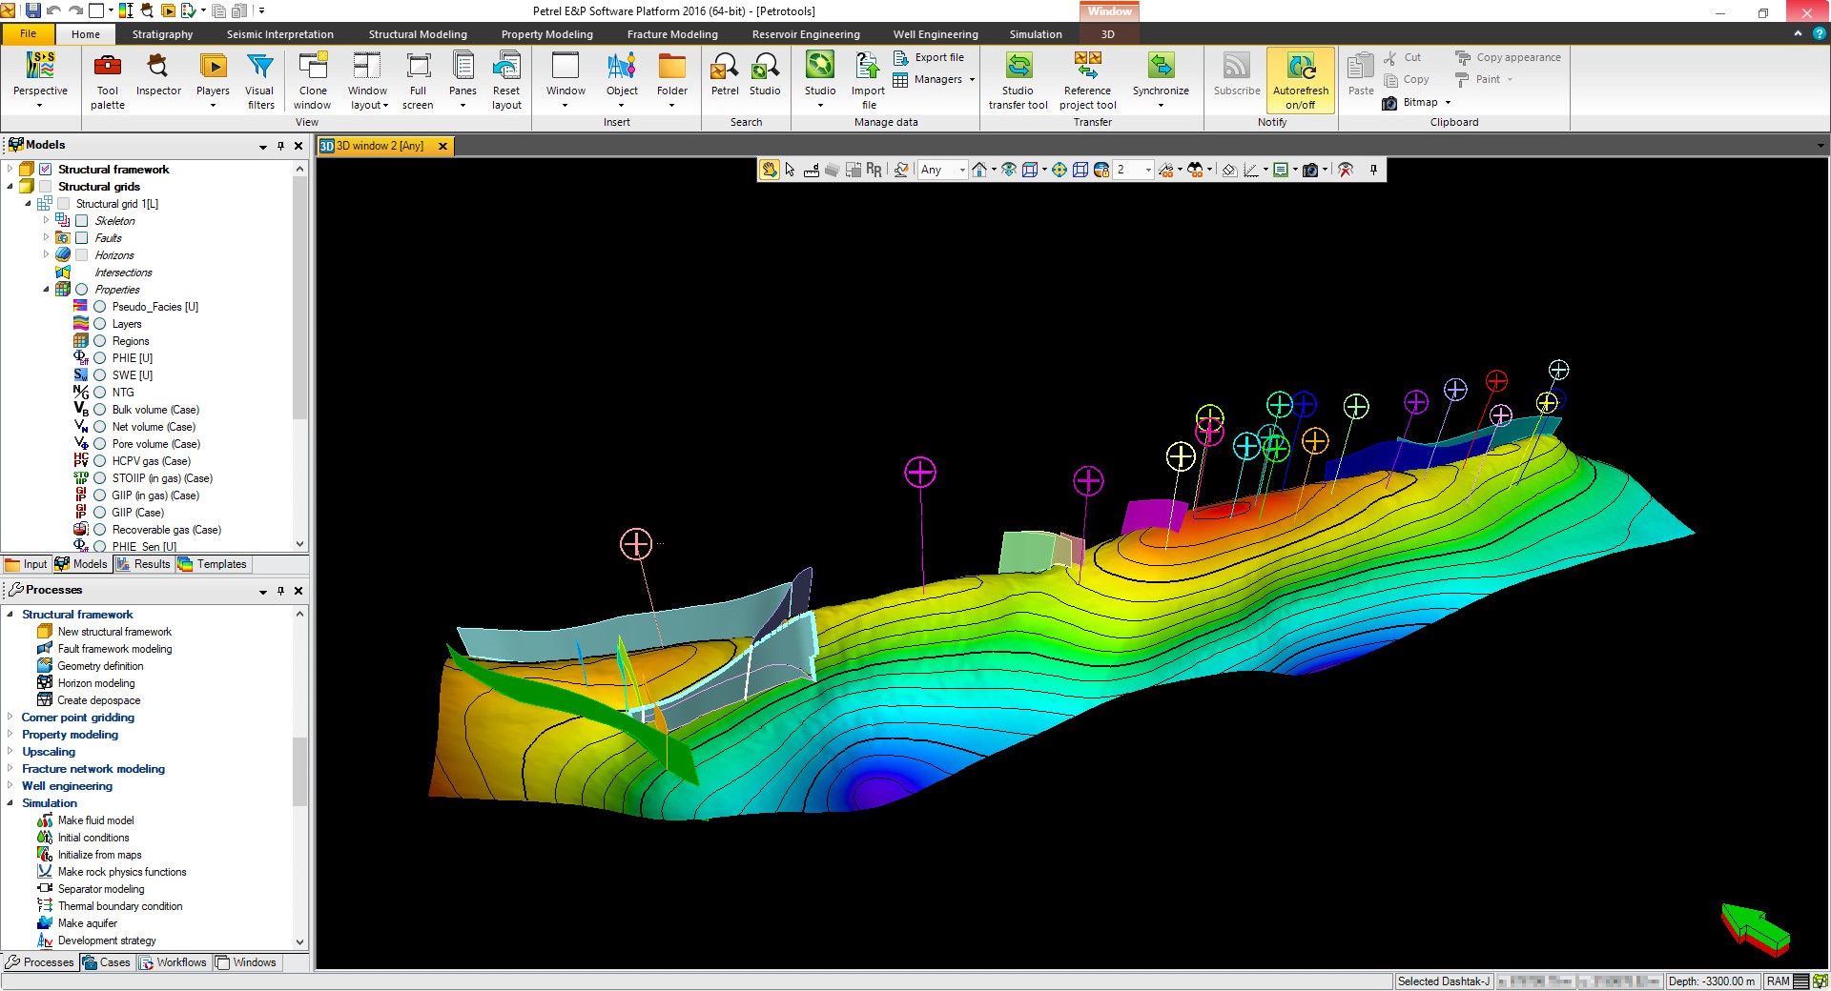Open the Seismic Interpretation ribbon tab
This screenshot has height=991, width=1831.
[279, 34]
